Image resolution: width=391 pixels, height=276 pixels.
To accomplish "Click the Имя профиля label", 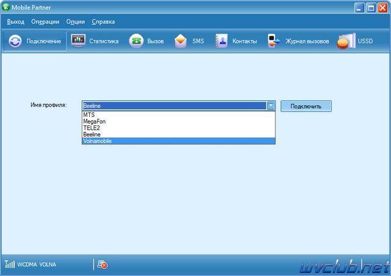I will 48,105.
